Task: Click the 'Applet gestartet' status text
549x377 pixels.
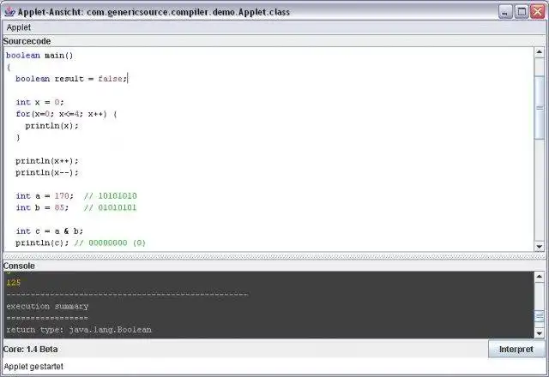Action: (33, 367)
